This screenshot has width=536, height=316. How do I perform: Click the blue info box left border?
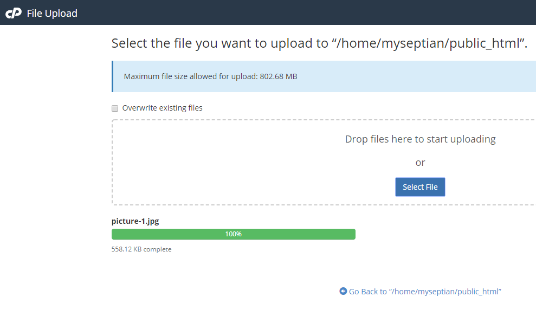(x=113, y=76)
